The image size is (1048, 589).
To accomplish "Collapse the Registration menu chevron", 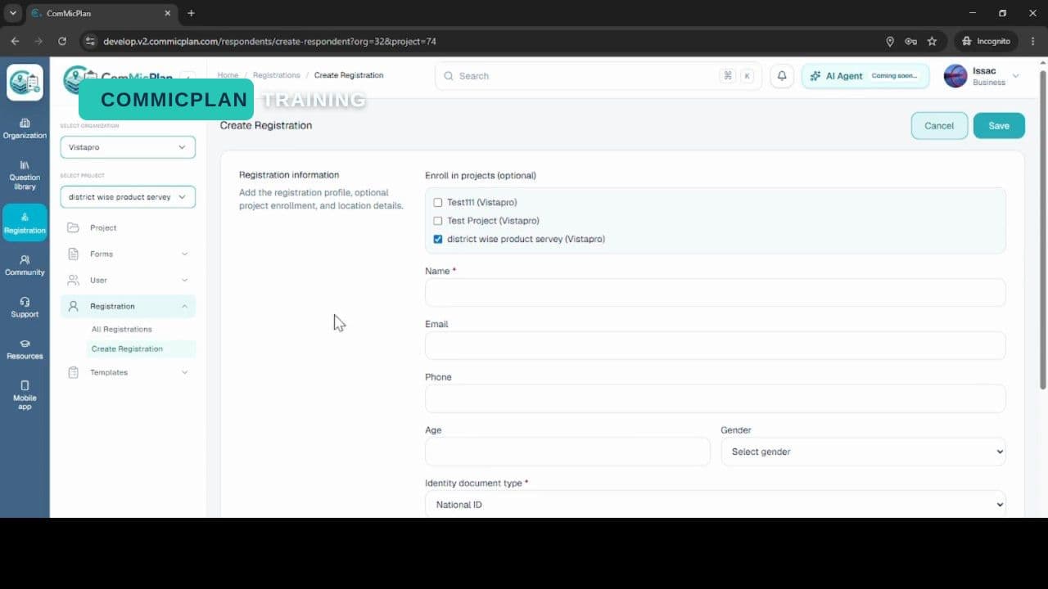I will [x=184, y=306].
